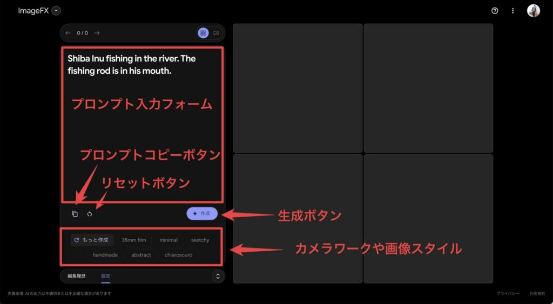The width and height of the screenshot is (553, 304).
Task: Open the help question mark icon
Action: (495, 11)
